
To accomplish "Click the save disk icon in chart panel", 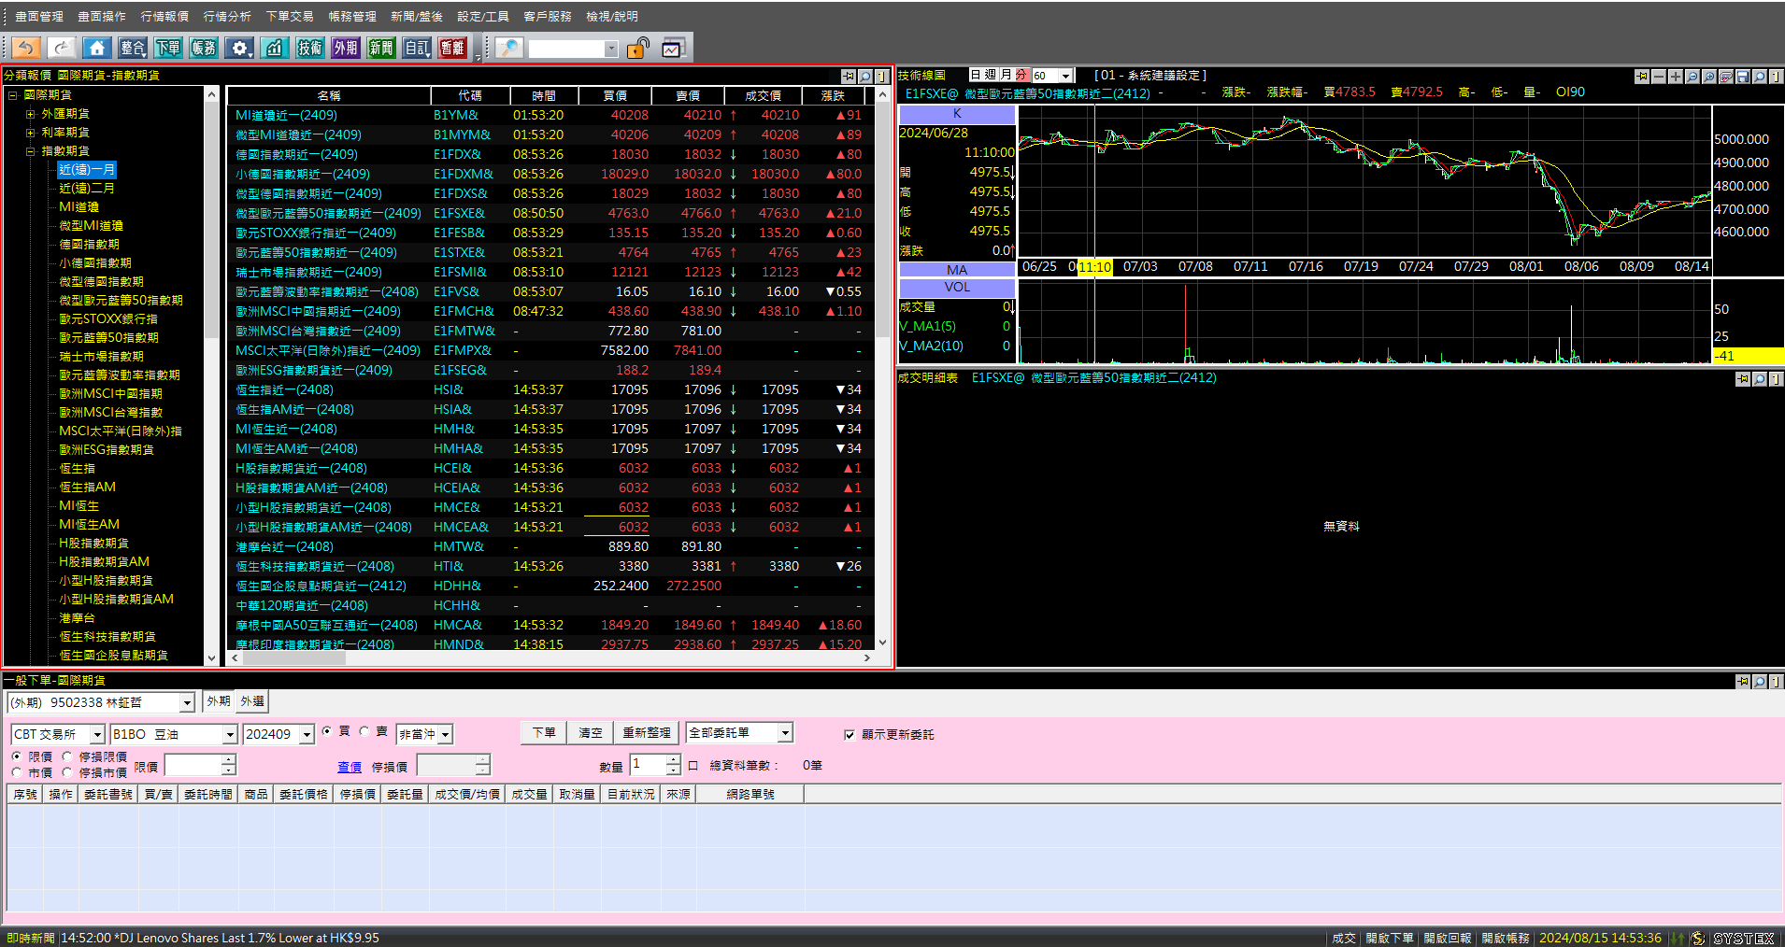I will [x=1742, y=77].
